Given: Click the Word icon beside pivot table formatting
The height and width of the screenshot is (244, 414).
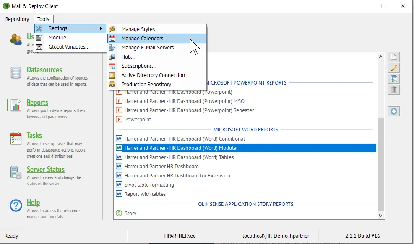Looking at the screenshot, I should click(119, 185).
